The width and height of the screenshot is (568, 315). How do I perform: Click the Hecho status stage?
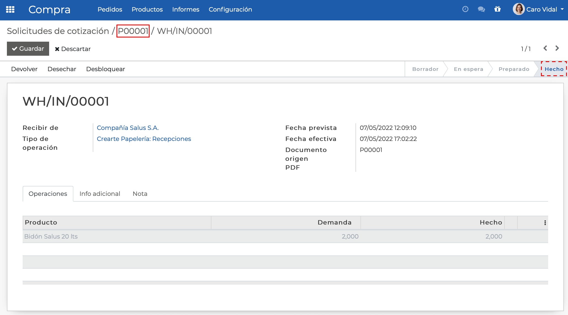554,69
